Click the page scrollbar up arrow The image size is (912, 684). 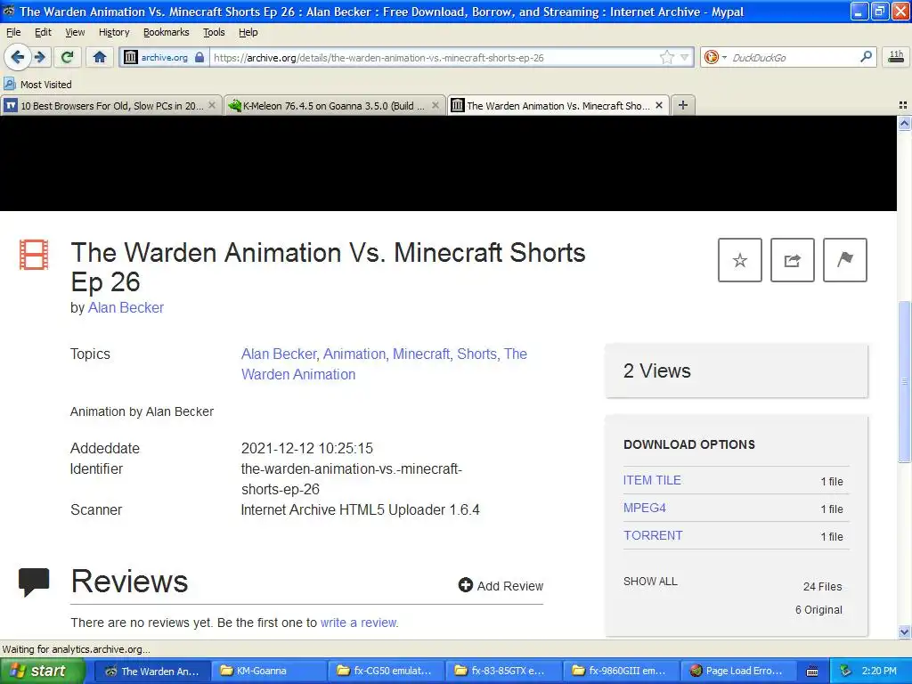pyautogui.click(x=904, y=123)
